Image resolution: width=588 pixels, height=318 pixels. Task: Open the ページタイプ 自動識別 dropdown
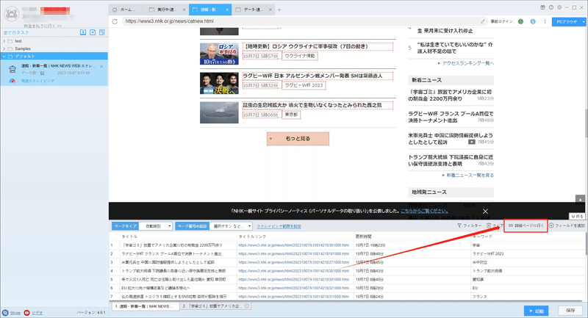pyautogui.click(x=156, y=226)
